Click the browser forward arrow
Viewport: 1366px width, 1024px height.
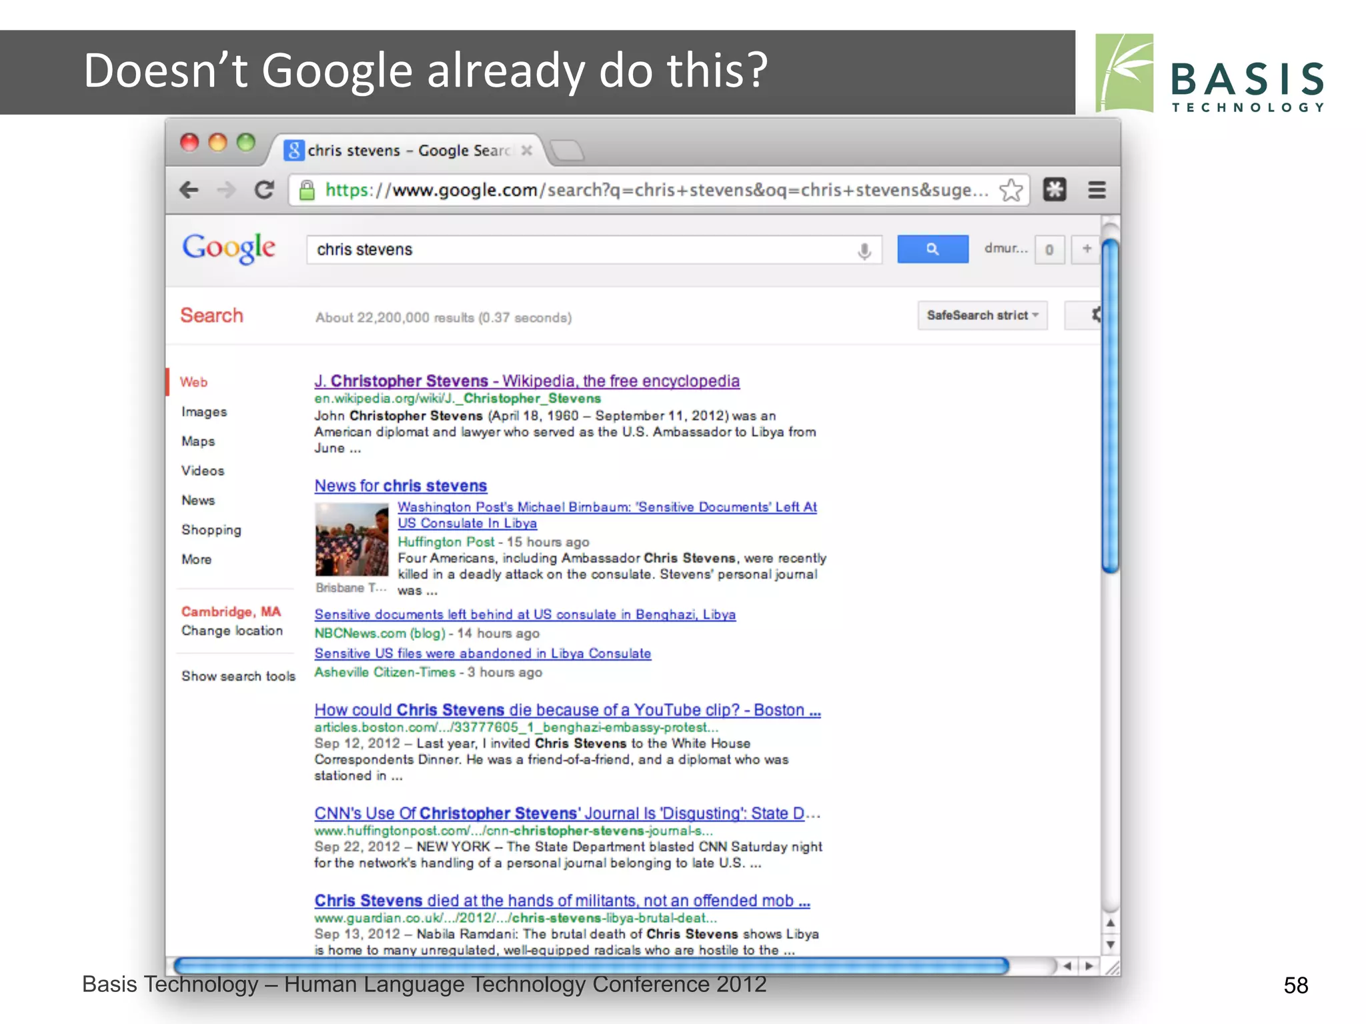pyautogui.click(x=227, y=191)
